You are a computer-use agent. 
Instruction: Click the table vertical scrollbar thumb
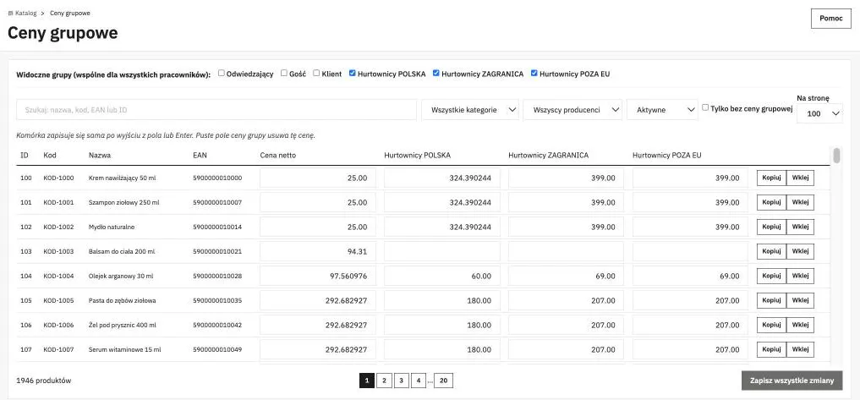click(836, 156)
